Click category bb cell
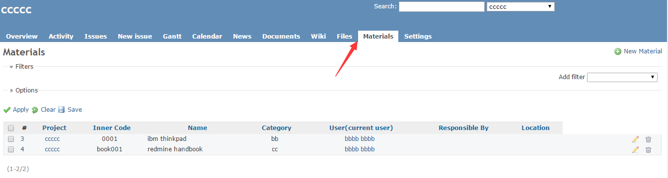 coord(275,139)
